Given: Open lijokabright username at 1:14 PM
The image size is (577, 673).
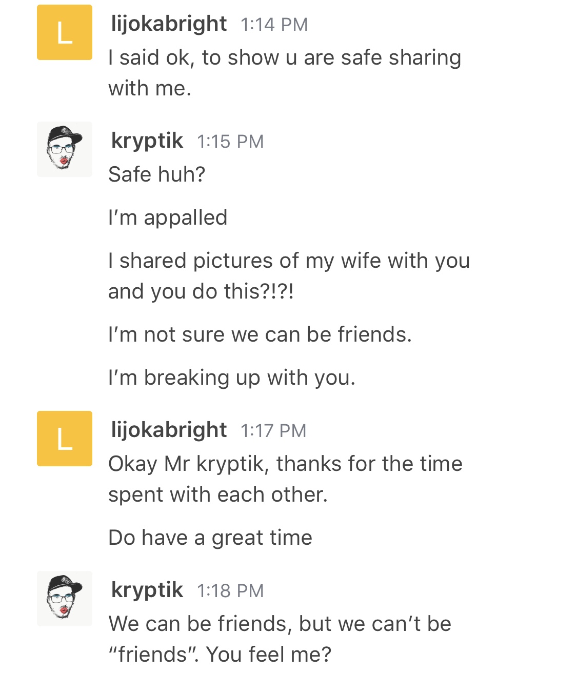Looking at the screenshot, I should tap(169, 24).
